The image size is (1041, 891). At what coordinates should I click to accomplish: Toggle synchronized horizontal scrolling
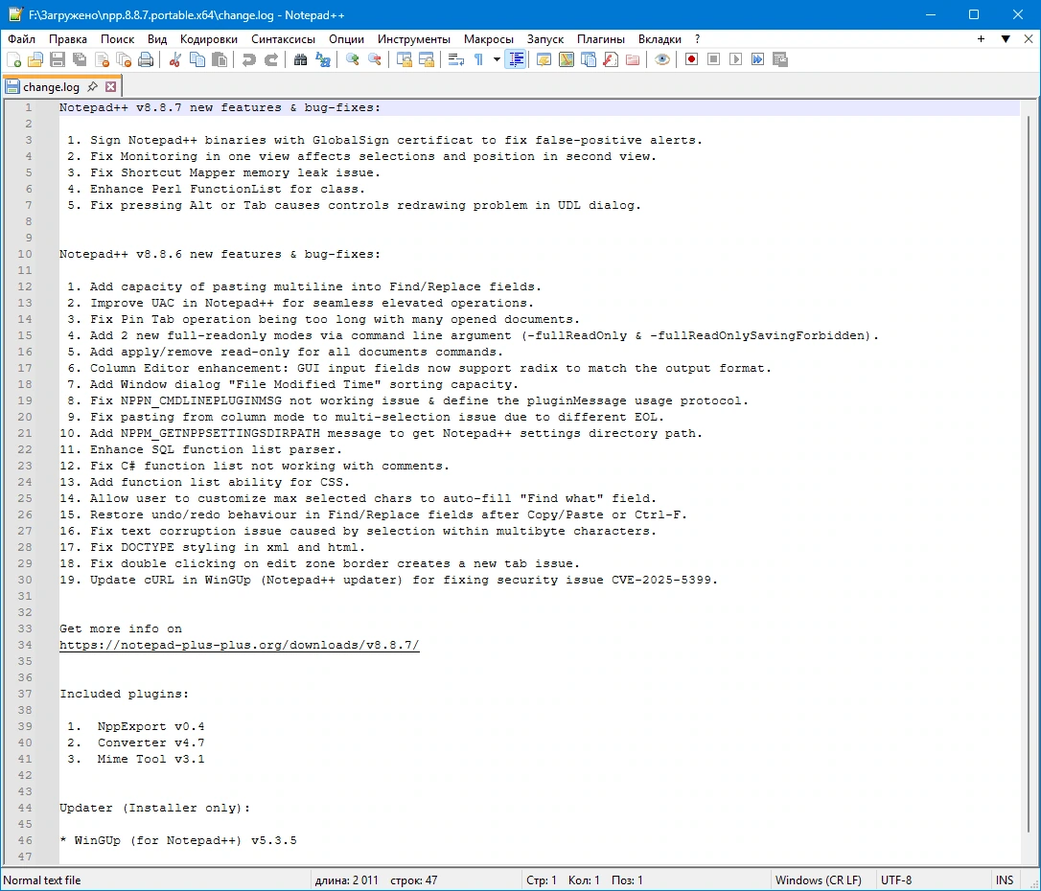coord(427,60)
